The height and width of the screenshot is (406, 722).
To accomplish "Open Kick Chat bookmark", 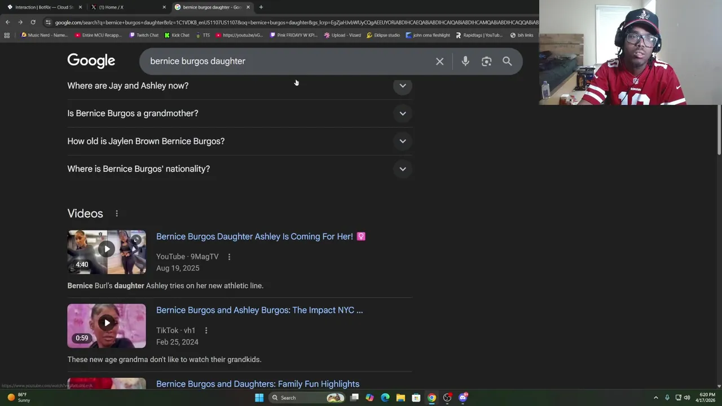I will [x=177, y=35].
